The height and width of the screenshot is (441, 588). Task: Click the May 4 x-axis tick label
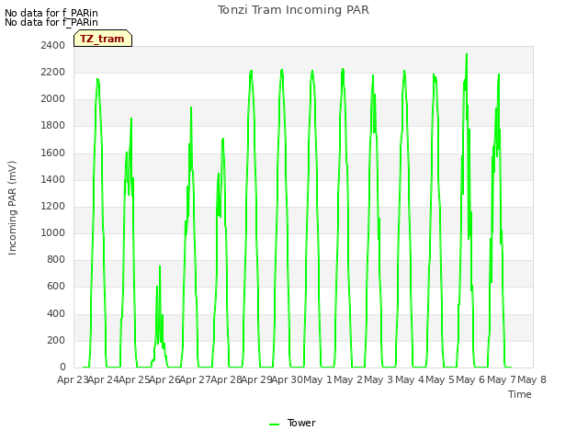[410, 379]
